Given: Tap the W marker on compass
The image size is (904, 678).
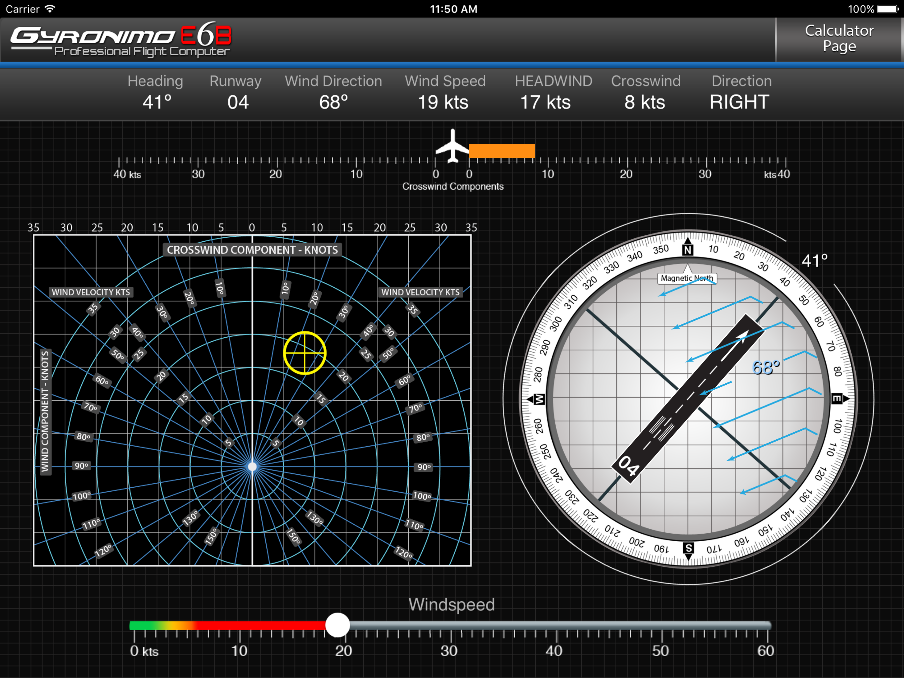Looking at the screenshot, I should pos(539,399).
